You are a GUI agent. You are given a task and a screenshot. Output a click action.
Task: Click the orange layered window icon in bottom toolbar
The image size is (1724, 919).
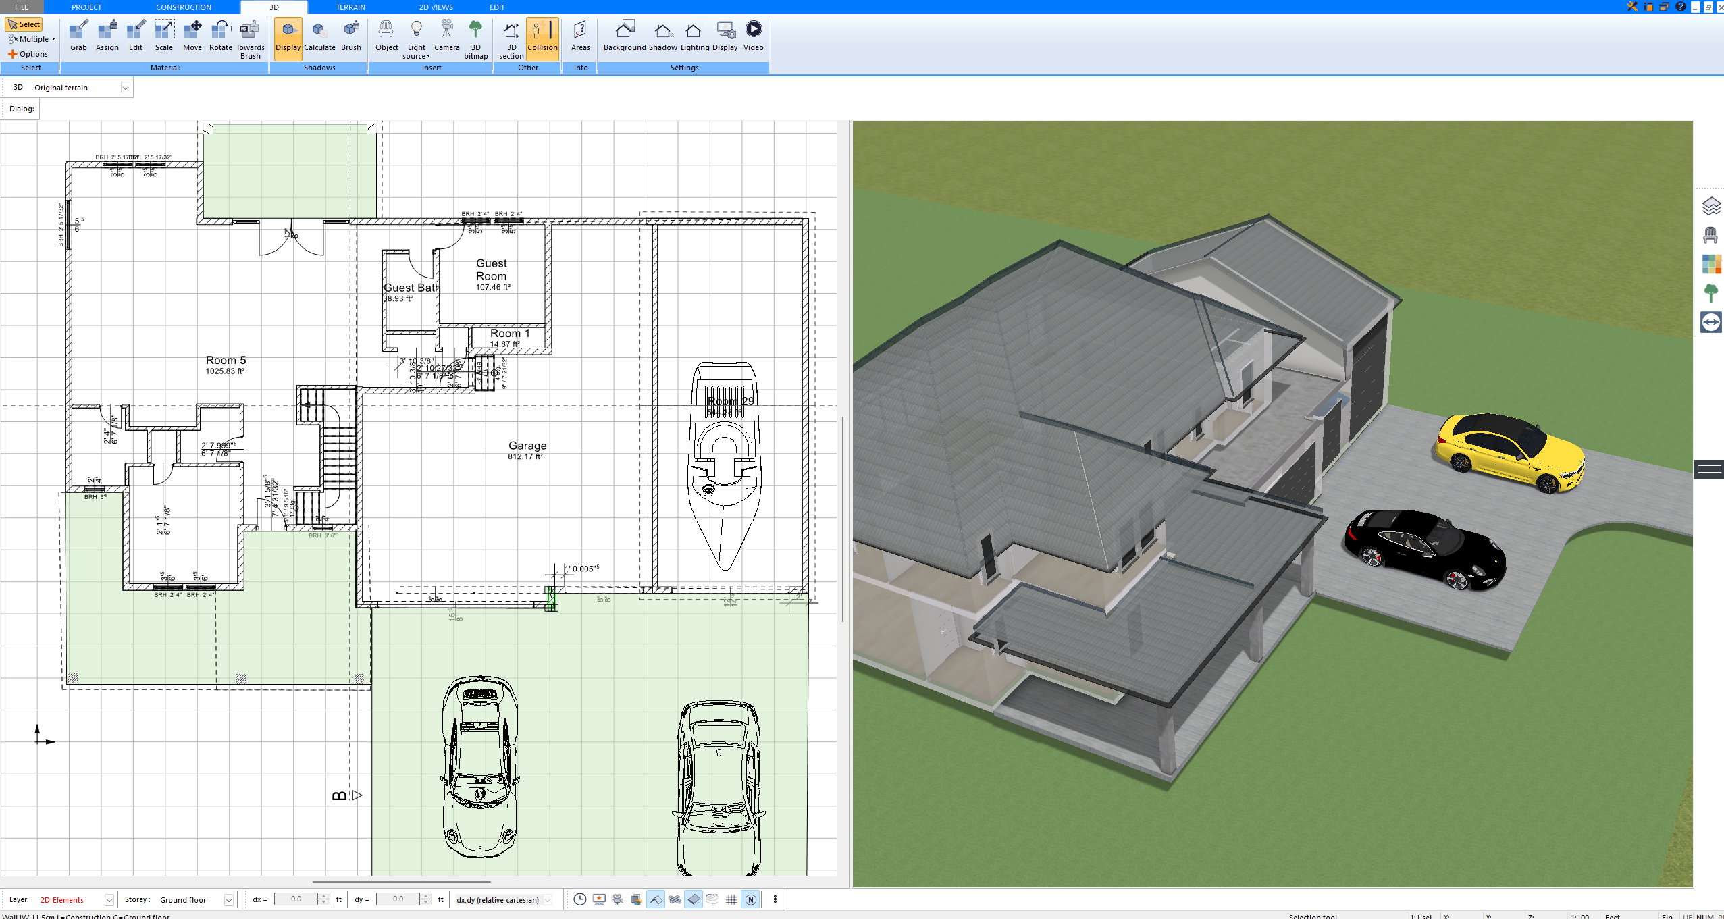(636, 899)
